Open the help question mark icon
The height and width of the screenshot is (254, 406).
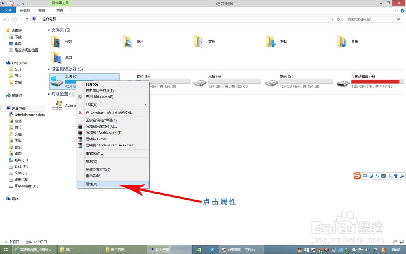403,10
